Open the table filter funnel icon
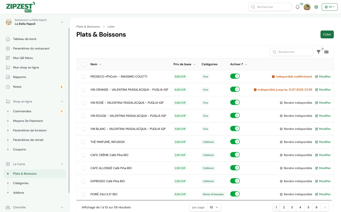Viewport: 341px width, 212px height. pos(319,52)
